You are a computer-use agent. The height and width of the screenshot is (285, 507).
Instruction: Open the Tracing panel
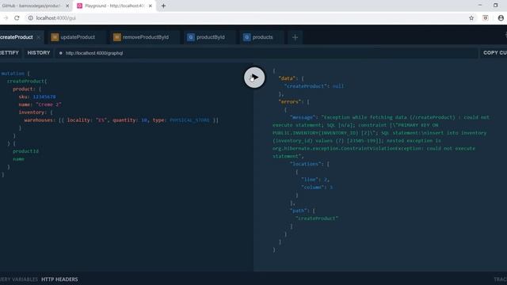pos(500,279)
